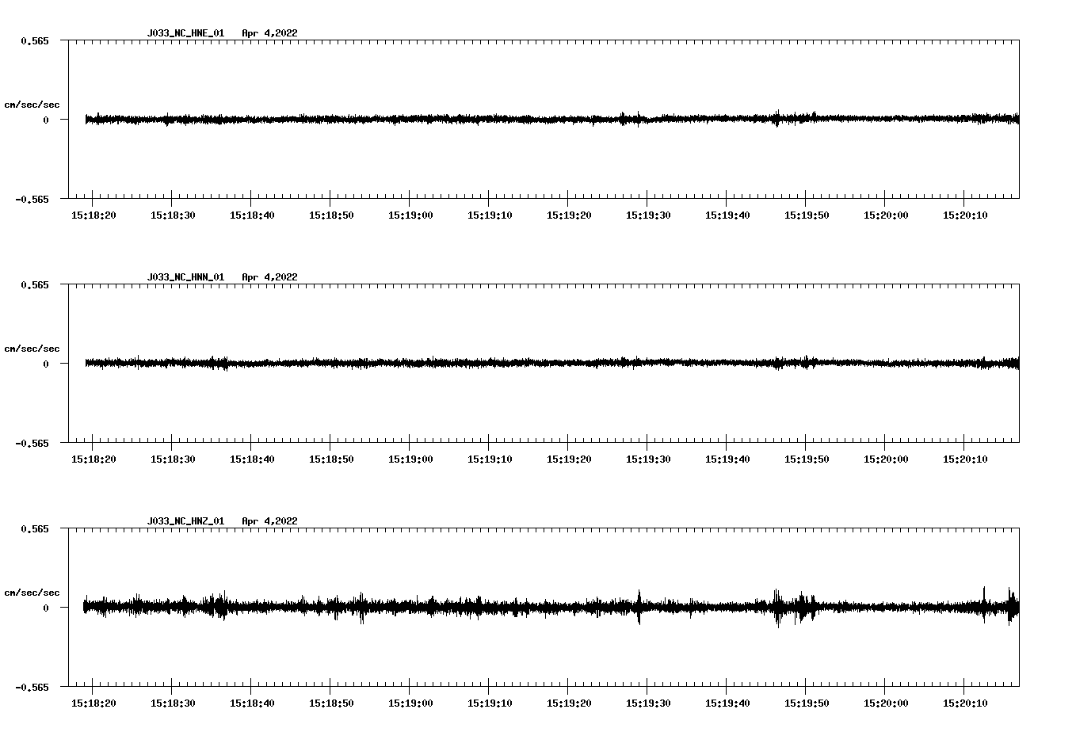
Task: Click the HNZ waveform spike near 15:19:29
Action: tap(639, 607)
